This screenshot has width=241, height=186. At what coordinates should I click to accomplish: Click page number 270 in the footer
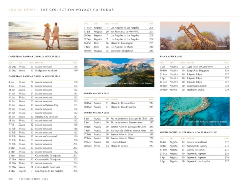tap(11, 179)
